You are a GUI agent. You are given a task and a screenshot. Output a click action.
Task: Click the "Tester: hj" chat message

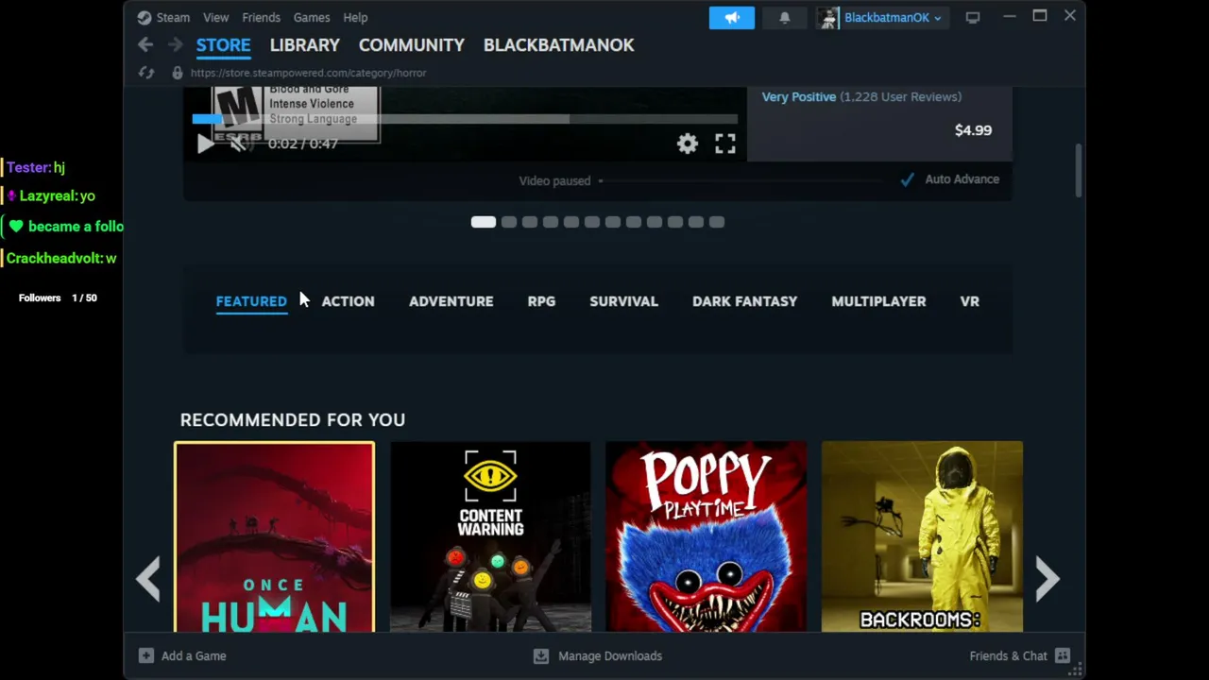35,167
